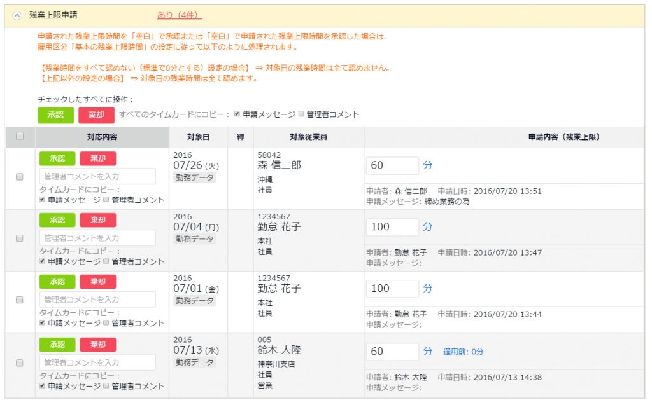Select the row checkbox for 07/01 request
The width and height of the screenshot is (652, 407).
tap(19, 300)
